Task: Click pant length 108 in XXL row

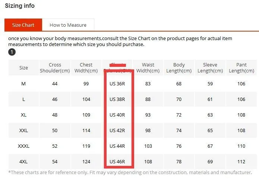Action: [x=241, y=131]
